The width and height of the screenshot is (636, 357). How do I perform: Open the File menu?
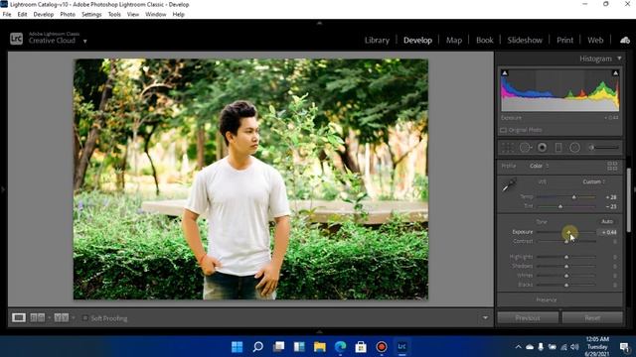[7, 14]
